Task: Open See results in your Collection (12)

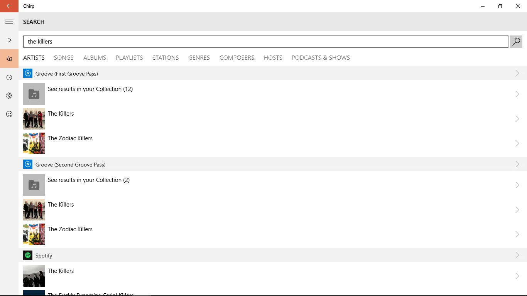Action: click(90, 89)
